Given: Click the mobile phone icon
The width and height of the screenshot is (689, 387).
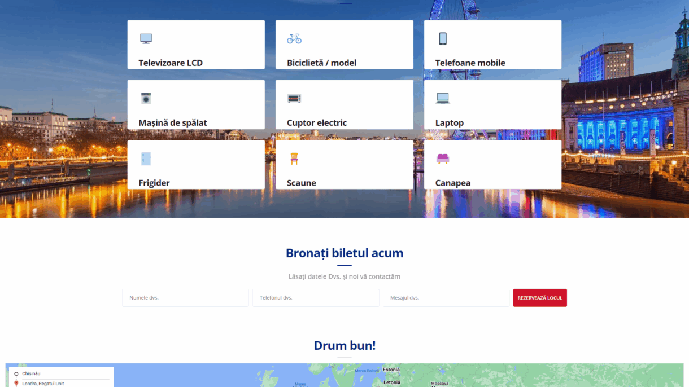Looking at the screenshot, I should (x=443, y=38).
